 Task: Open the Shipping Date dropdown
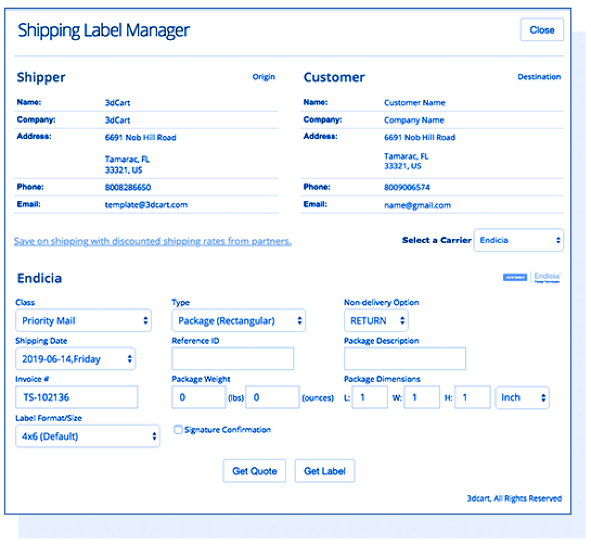[75, 359]
